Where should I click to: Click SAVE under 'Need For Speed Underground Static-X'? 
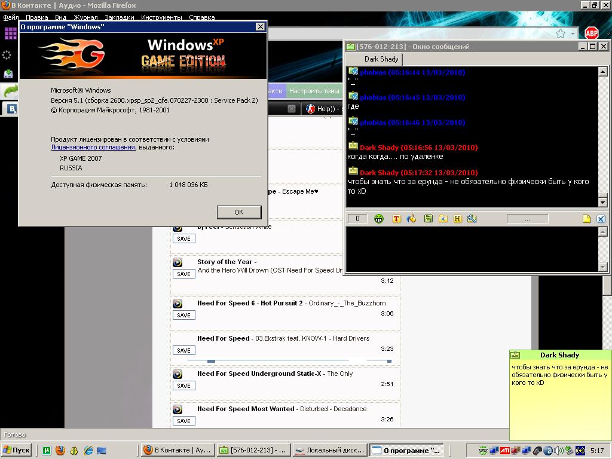184,385
